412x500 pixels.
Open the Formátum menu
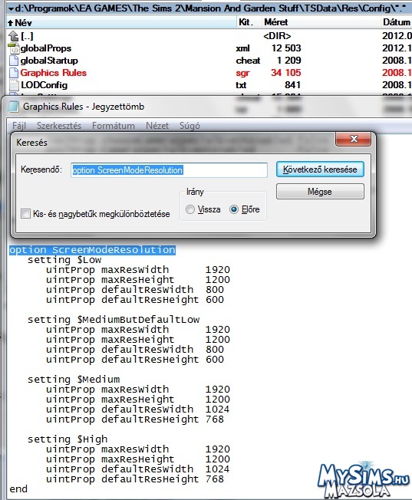pos(114,126)
